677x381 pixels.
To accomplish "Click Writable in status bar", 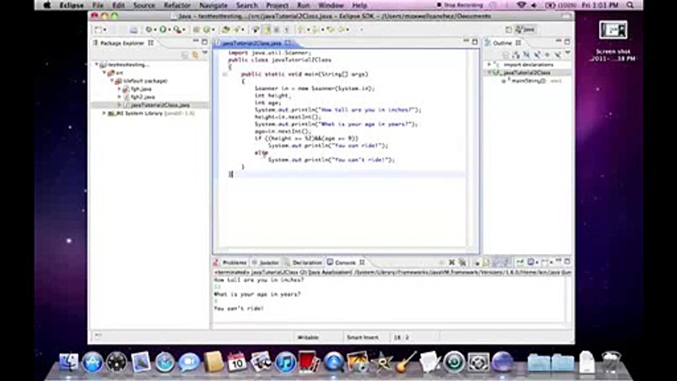I will (x=308, y=337).
